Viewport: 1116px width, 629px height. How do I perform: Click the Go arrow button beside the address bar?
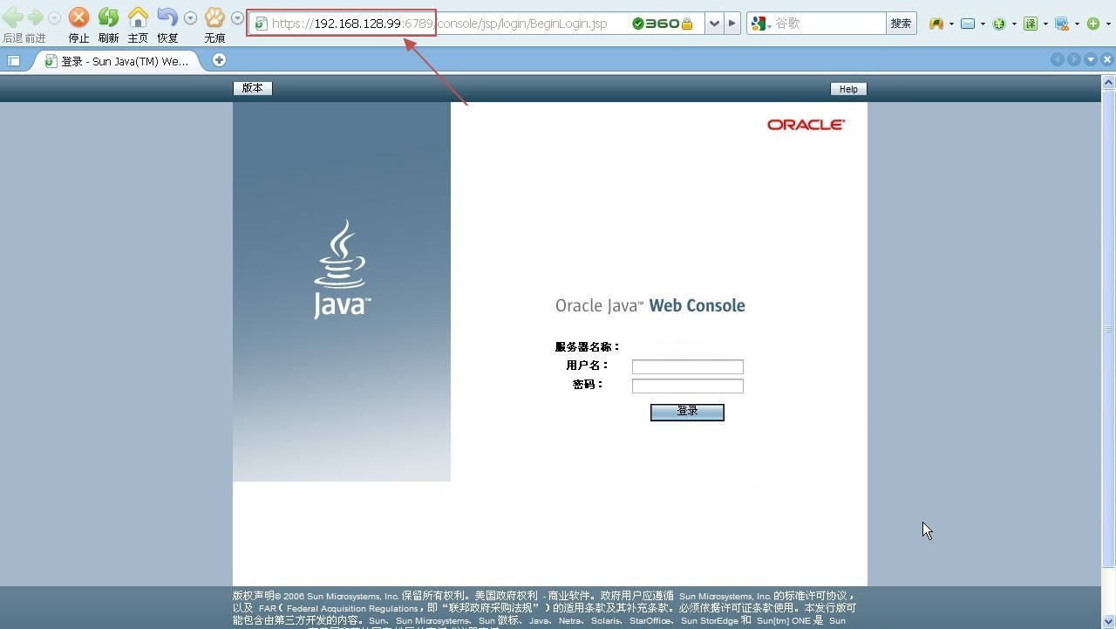732,24
